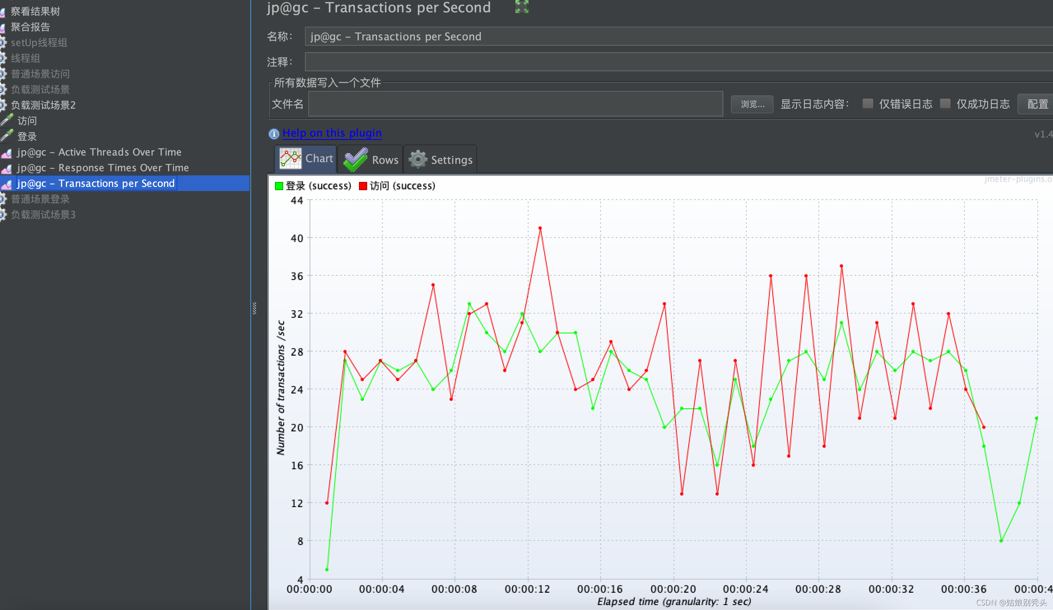Image resolution: width=1053 pixels, height=610 pixels.
Task: Enable the 仅成功日志 checkbox
Action: point(945,104)
